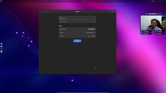166x93 pixels.
Task: Click the pencil icon in Negative Prompt row
Action: 94,21
